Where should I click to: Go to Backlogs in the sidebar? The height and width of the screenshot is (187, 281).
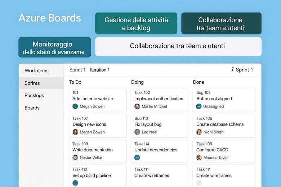coord(34,95)
